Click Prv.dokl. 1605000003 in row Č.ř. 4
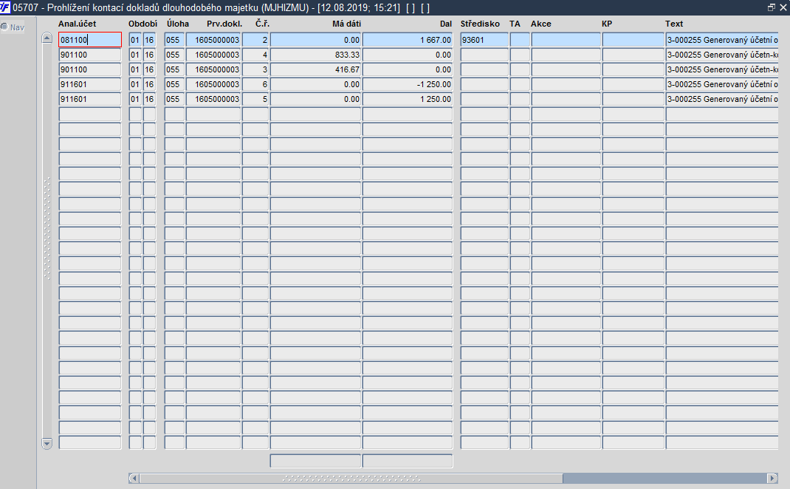The width and height of the screenshot is (790, 489). pyautogui.click(x=213, y=55)
